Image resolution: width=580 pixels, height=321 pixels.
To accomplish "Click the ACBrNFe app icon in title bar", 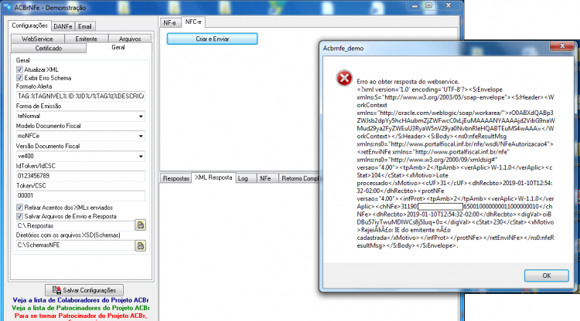I will pyautogui.click(x=8, y=8).
